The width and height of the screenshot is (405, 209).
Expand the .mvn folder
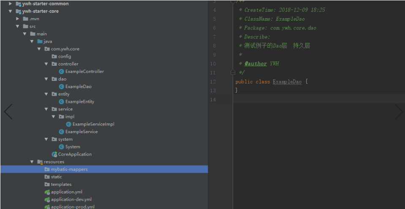click(18, 19)
